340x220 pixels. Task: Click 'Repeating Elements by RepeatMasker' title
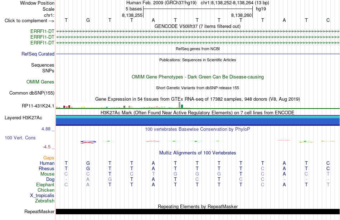[x=198, y=206]
